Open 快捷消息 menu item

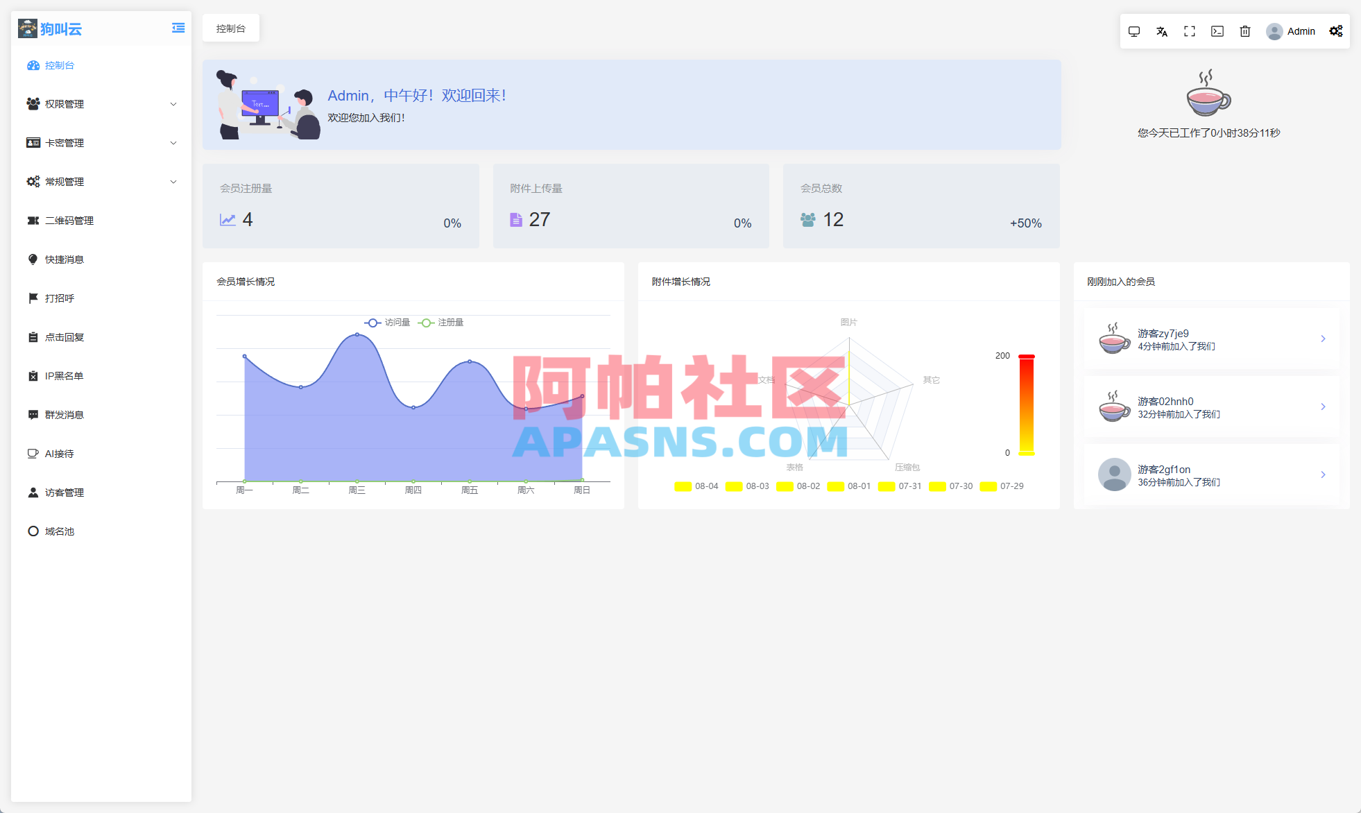point(101,259)
